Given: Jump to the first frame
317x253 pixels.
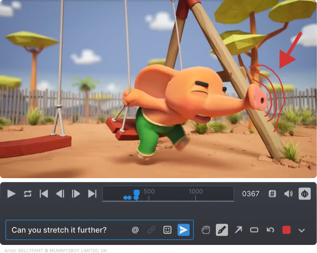Looking at the screenshot, I should click(x=44, y=194).
